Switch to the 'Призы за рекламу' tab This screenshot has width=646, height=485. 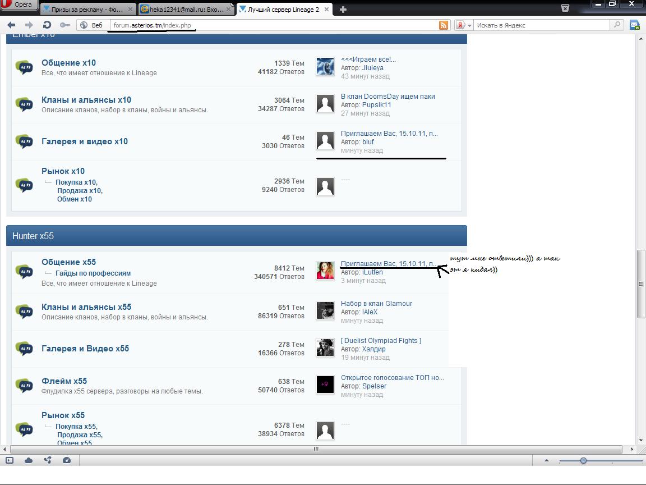[87, 9]
